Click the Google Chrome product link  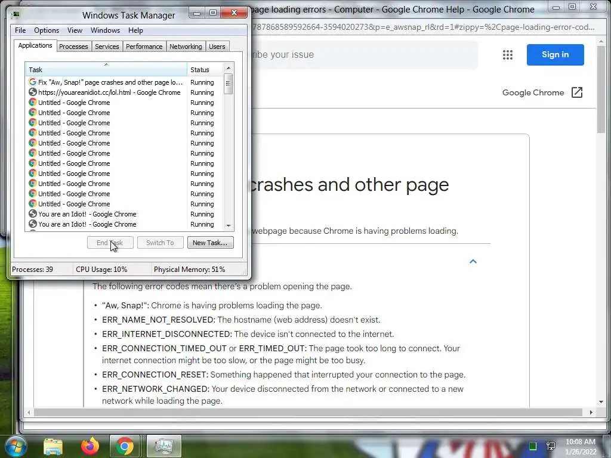pyautogui.click(x=533, y=92)
